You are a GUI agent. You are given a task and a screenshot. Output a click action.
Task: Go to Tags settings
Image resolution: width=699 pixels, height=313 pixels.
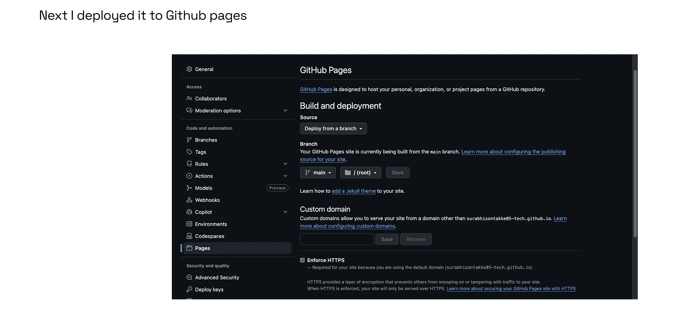point(237,152)
